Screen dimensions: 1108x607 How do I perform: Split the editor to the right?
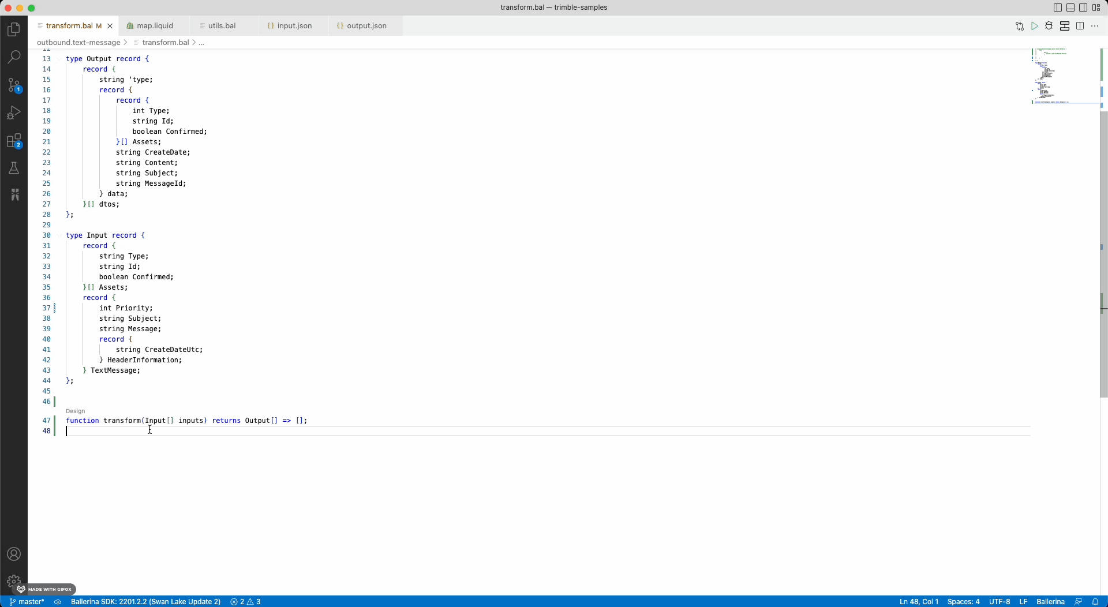pyautogui.click(x=1080, y=26)
